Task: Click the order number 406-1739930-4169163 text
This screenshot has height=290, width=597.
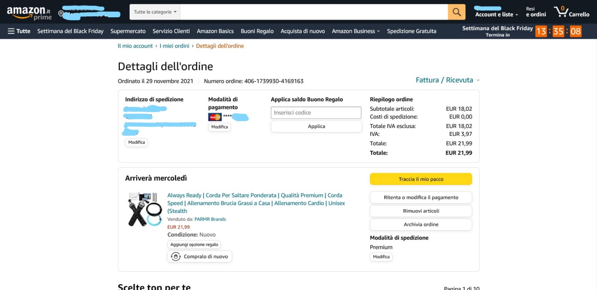Action: 274,81
